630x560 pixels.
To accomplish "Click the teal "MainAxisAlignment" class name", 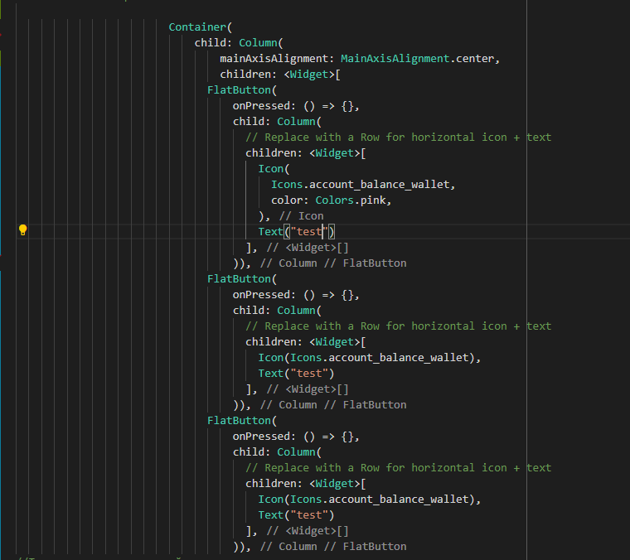I will 395,59.
